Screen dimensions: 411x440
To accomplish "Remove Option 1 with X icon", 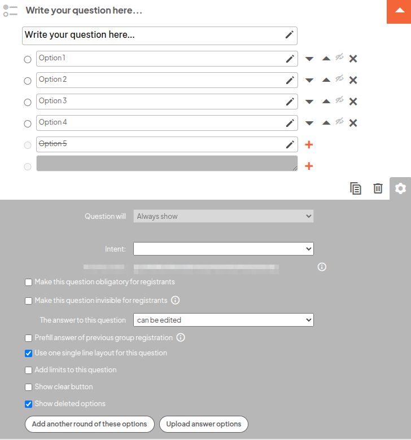I will click(353, 59).
